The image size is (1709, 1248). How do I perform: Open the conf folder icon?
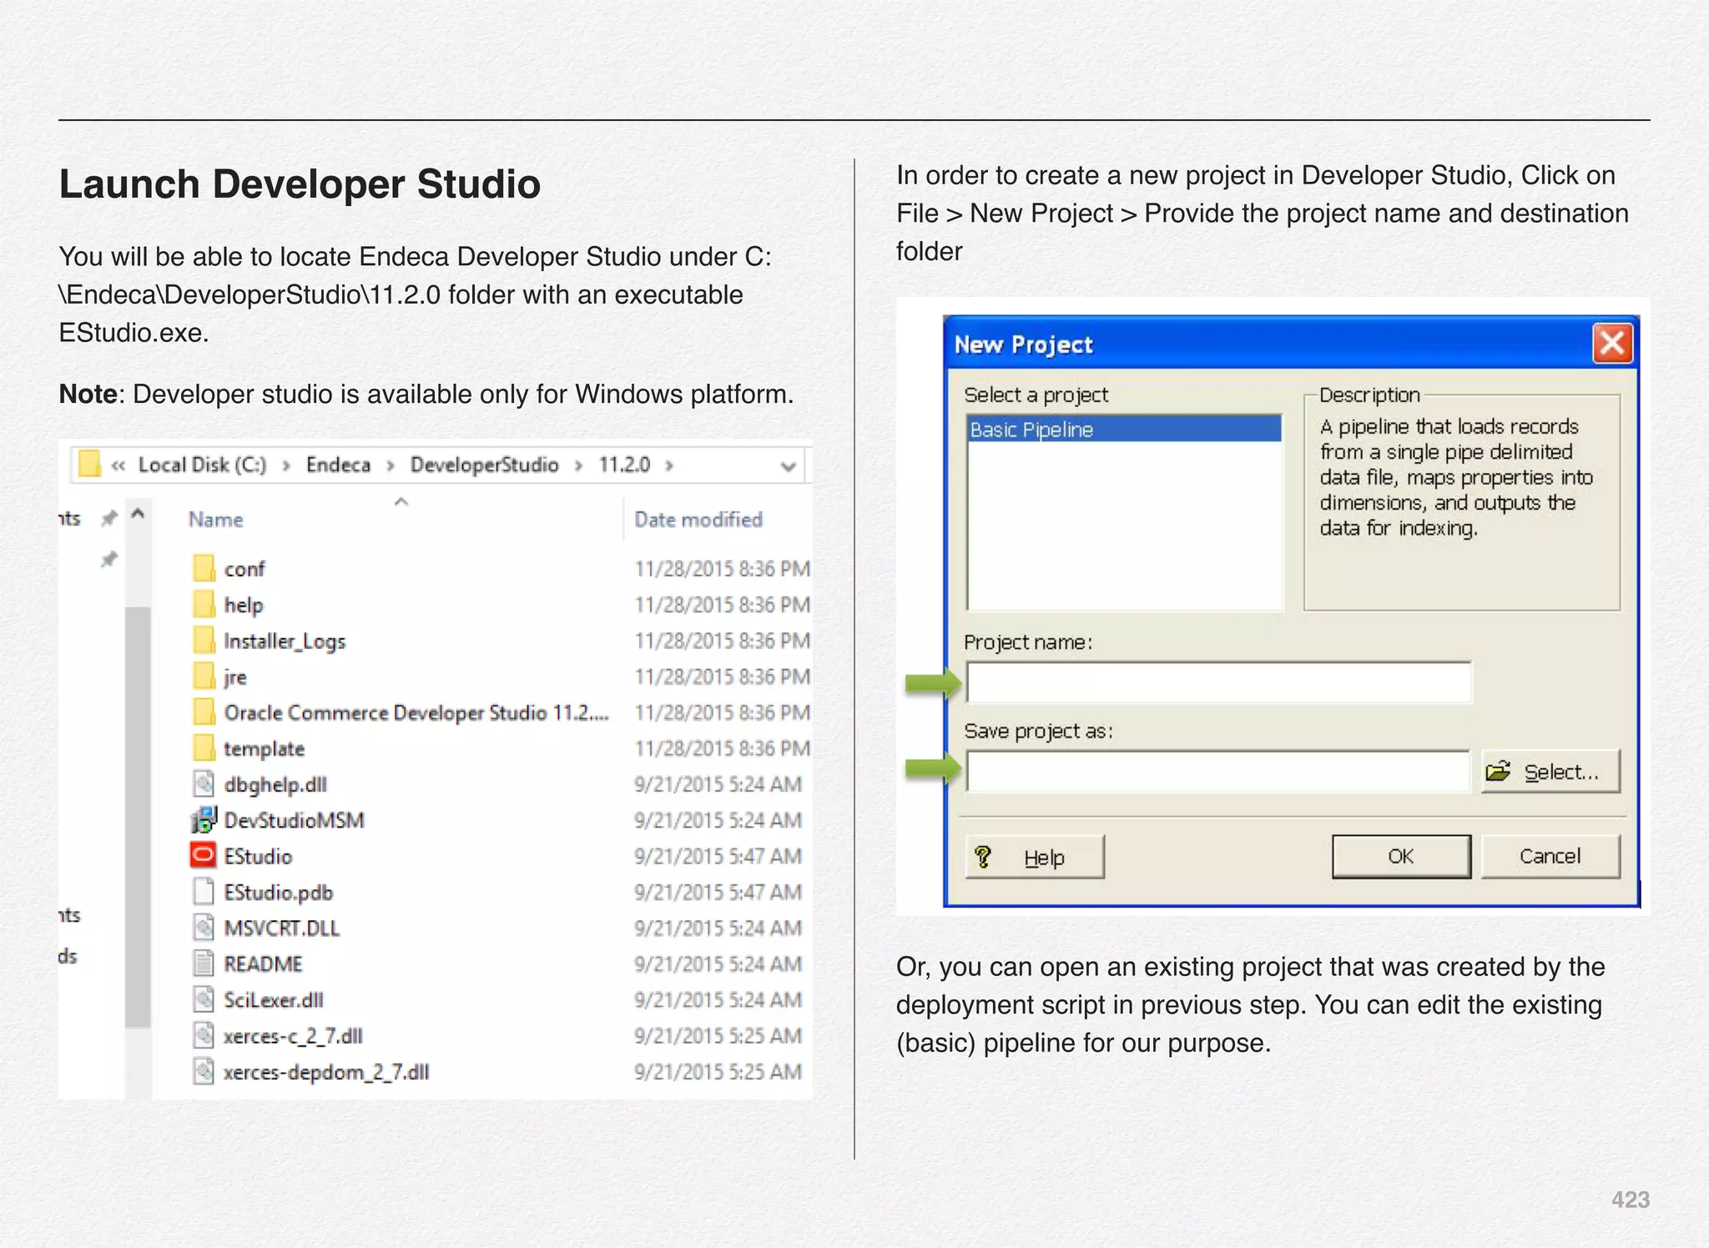pyautogui.click(x=204, y=568)
